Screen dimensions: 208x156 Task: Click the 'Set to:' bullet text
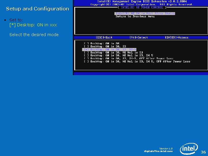pos(16,20)
